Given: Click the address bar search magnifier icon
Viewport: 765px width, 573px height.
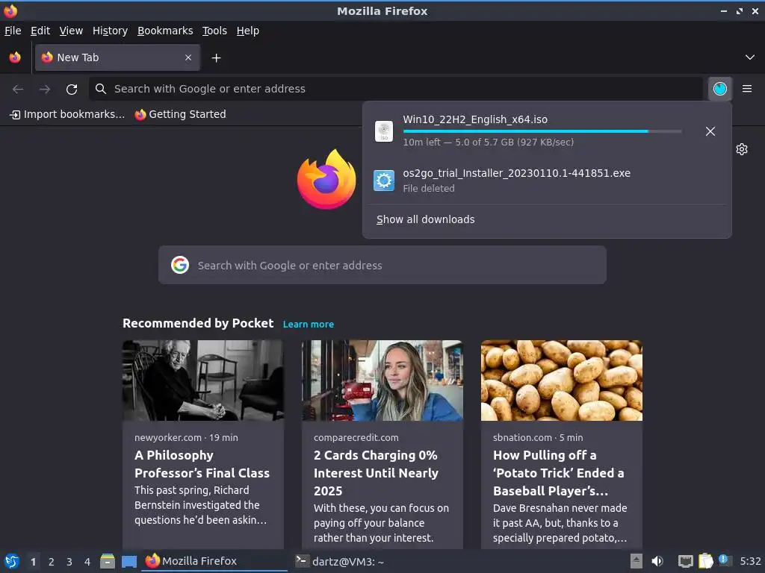Looking at the screenshot, I should coord(101,89).
